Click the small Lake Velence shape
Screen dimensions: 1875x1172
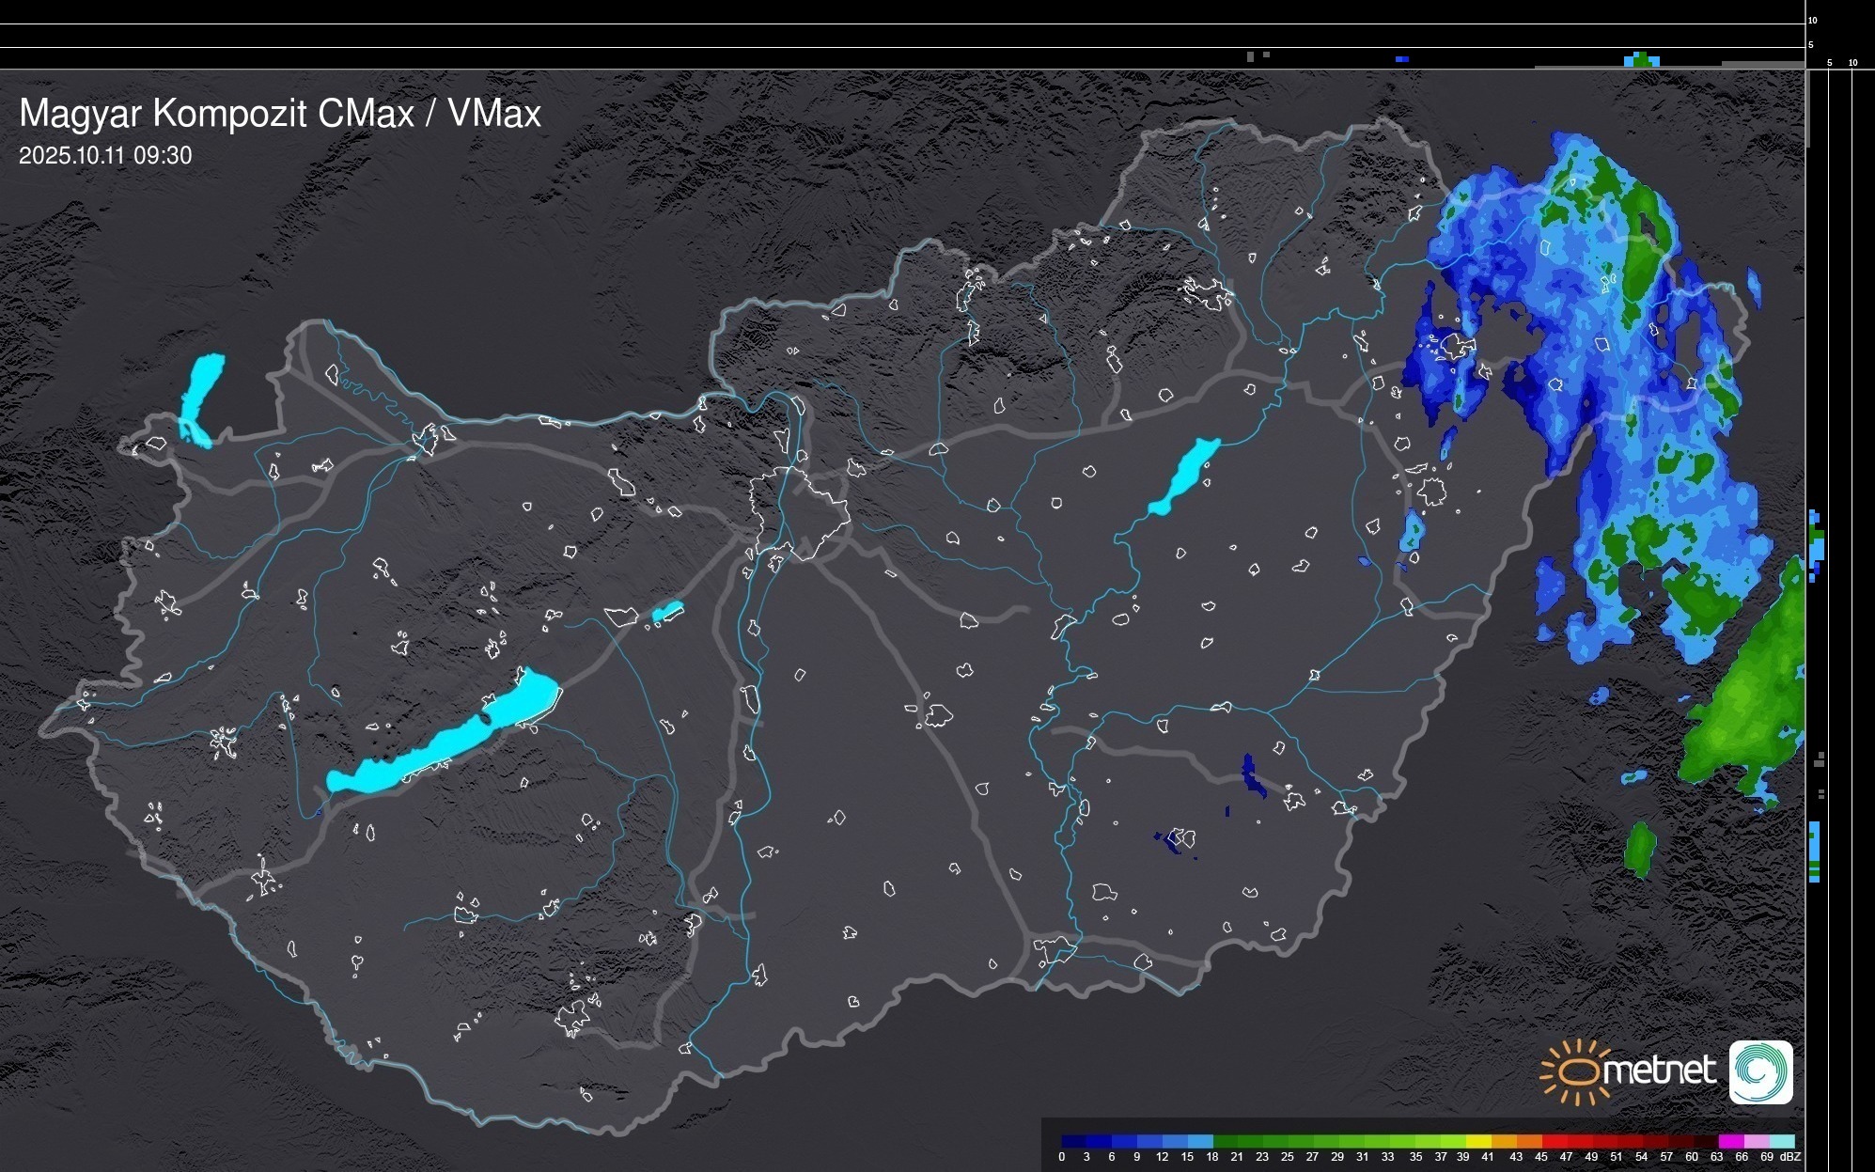pyautogui.click(x=667, y=612)
